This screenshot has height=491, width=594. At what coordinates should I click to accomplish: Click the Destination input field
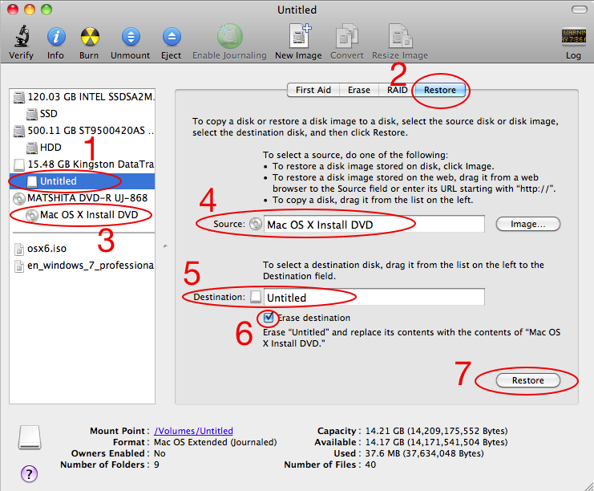[x=374, y=297]
